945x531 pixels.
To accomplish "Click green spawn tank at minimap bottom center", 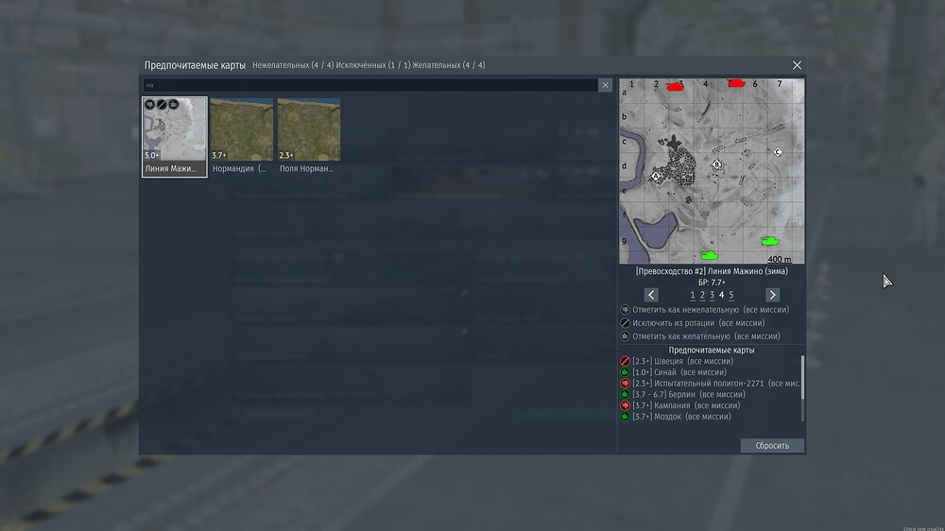I will point(710,255).
